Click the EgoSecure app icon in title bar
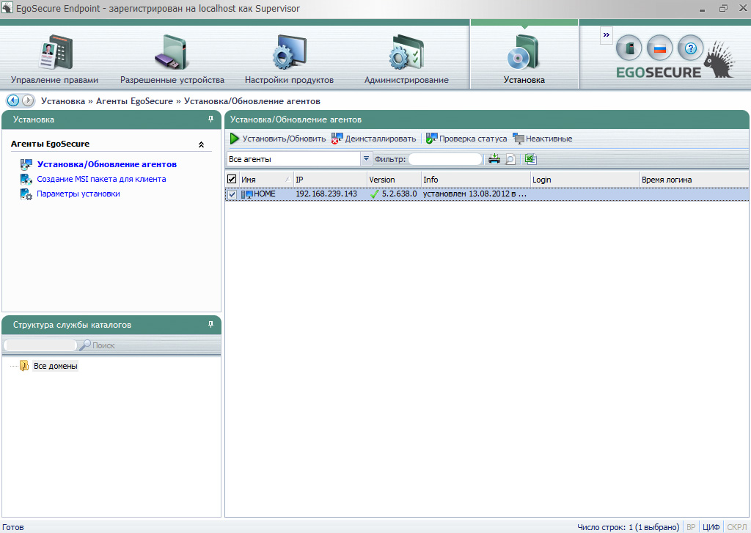Image resolution: width=751 pixels, height=533 pixels. click(7, 7)
